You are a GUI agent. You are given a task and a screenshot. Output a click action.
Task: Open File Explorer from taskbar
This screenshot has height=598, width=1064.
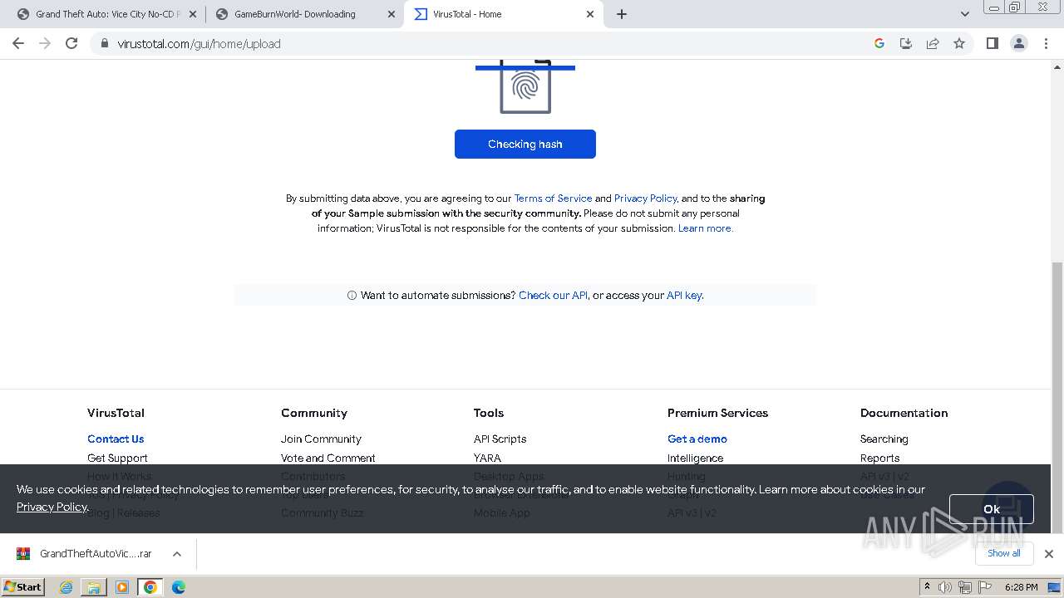point(94,587)
